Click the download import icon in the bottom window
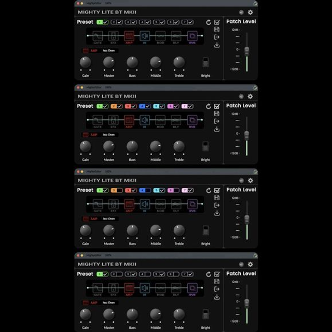 click(217, 297)
